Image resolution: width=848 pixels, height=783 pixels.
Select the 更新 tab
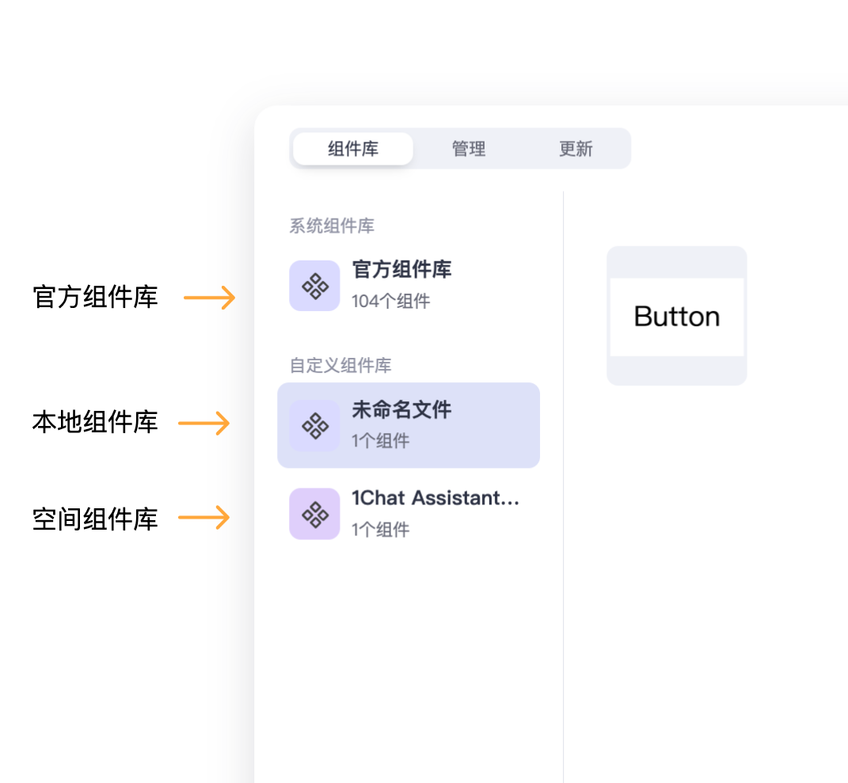pos(576,149)
